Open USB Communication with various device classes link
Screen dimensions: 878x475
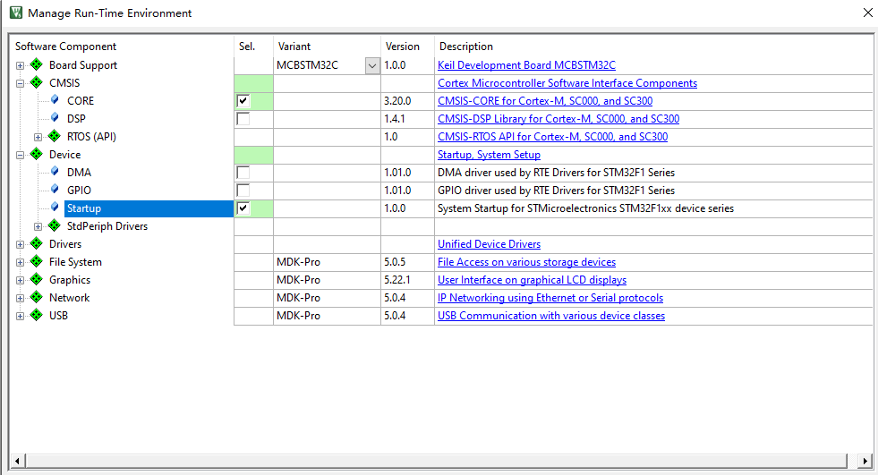point(551,316)
